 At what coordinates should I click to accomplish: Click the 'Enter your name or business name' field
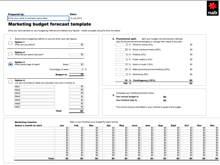(x=38, y=18)
